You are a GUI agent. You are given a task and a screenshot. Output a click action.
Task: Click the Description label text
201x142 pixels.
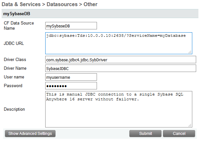click(x=14, y=109)
